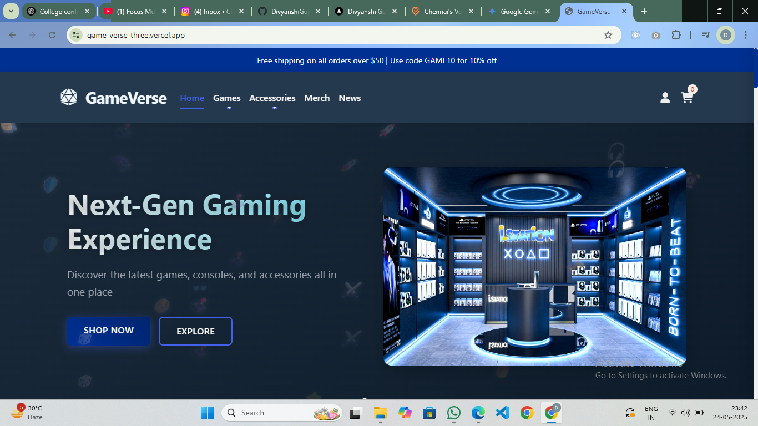This screenshot has height=426, width=758.
Task: Close the Google Gem tab
Action: 548,11
